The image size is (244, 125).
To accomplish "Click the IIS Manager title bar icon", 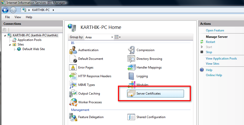I will tap(3, 3).
